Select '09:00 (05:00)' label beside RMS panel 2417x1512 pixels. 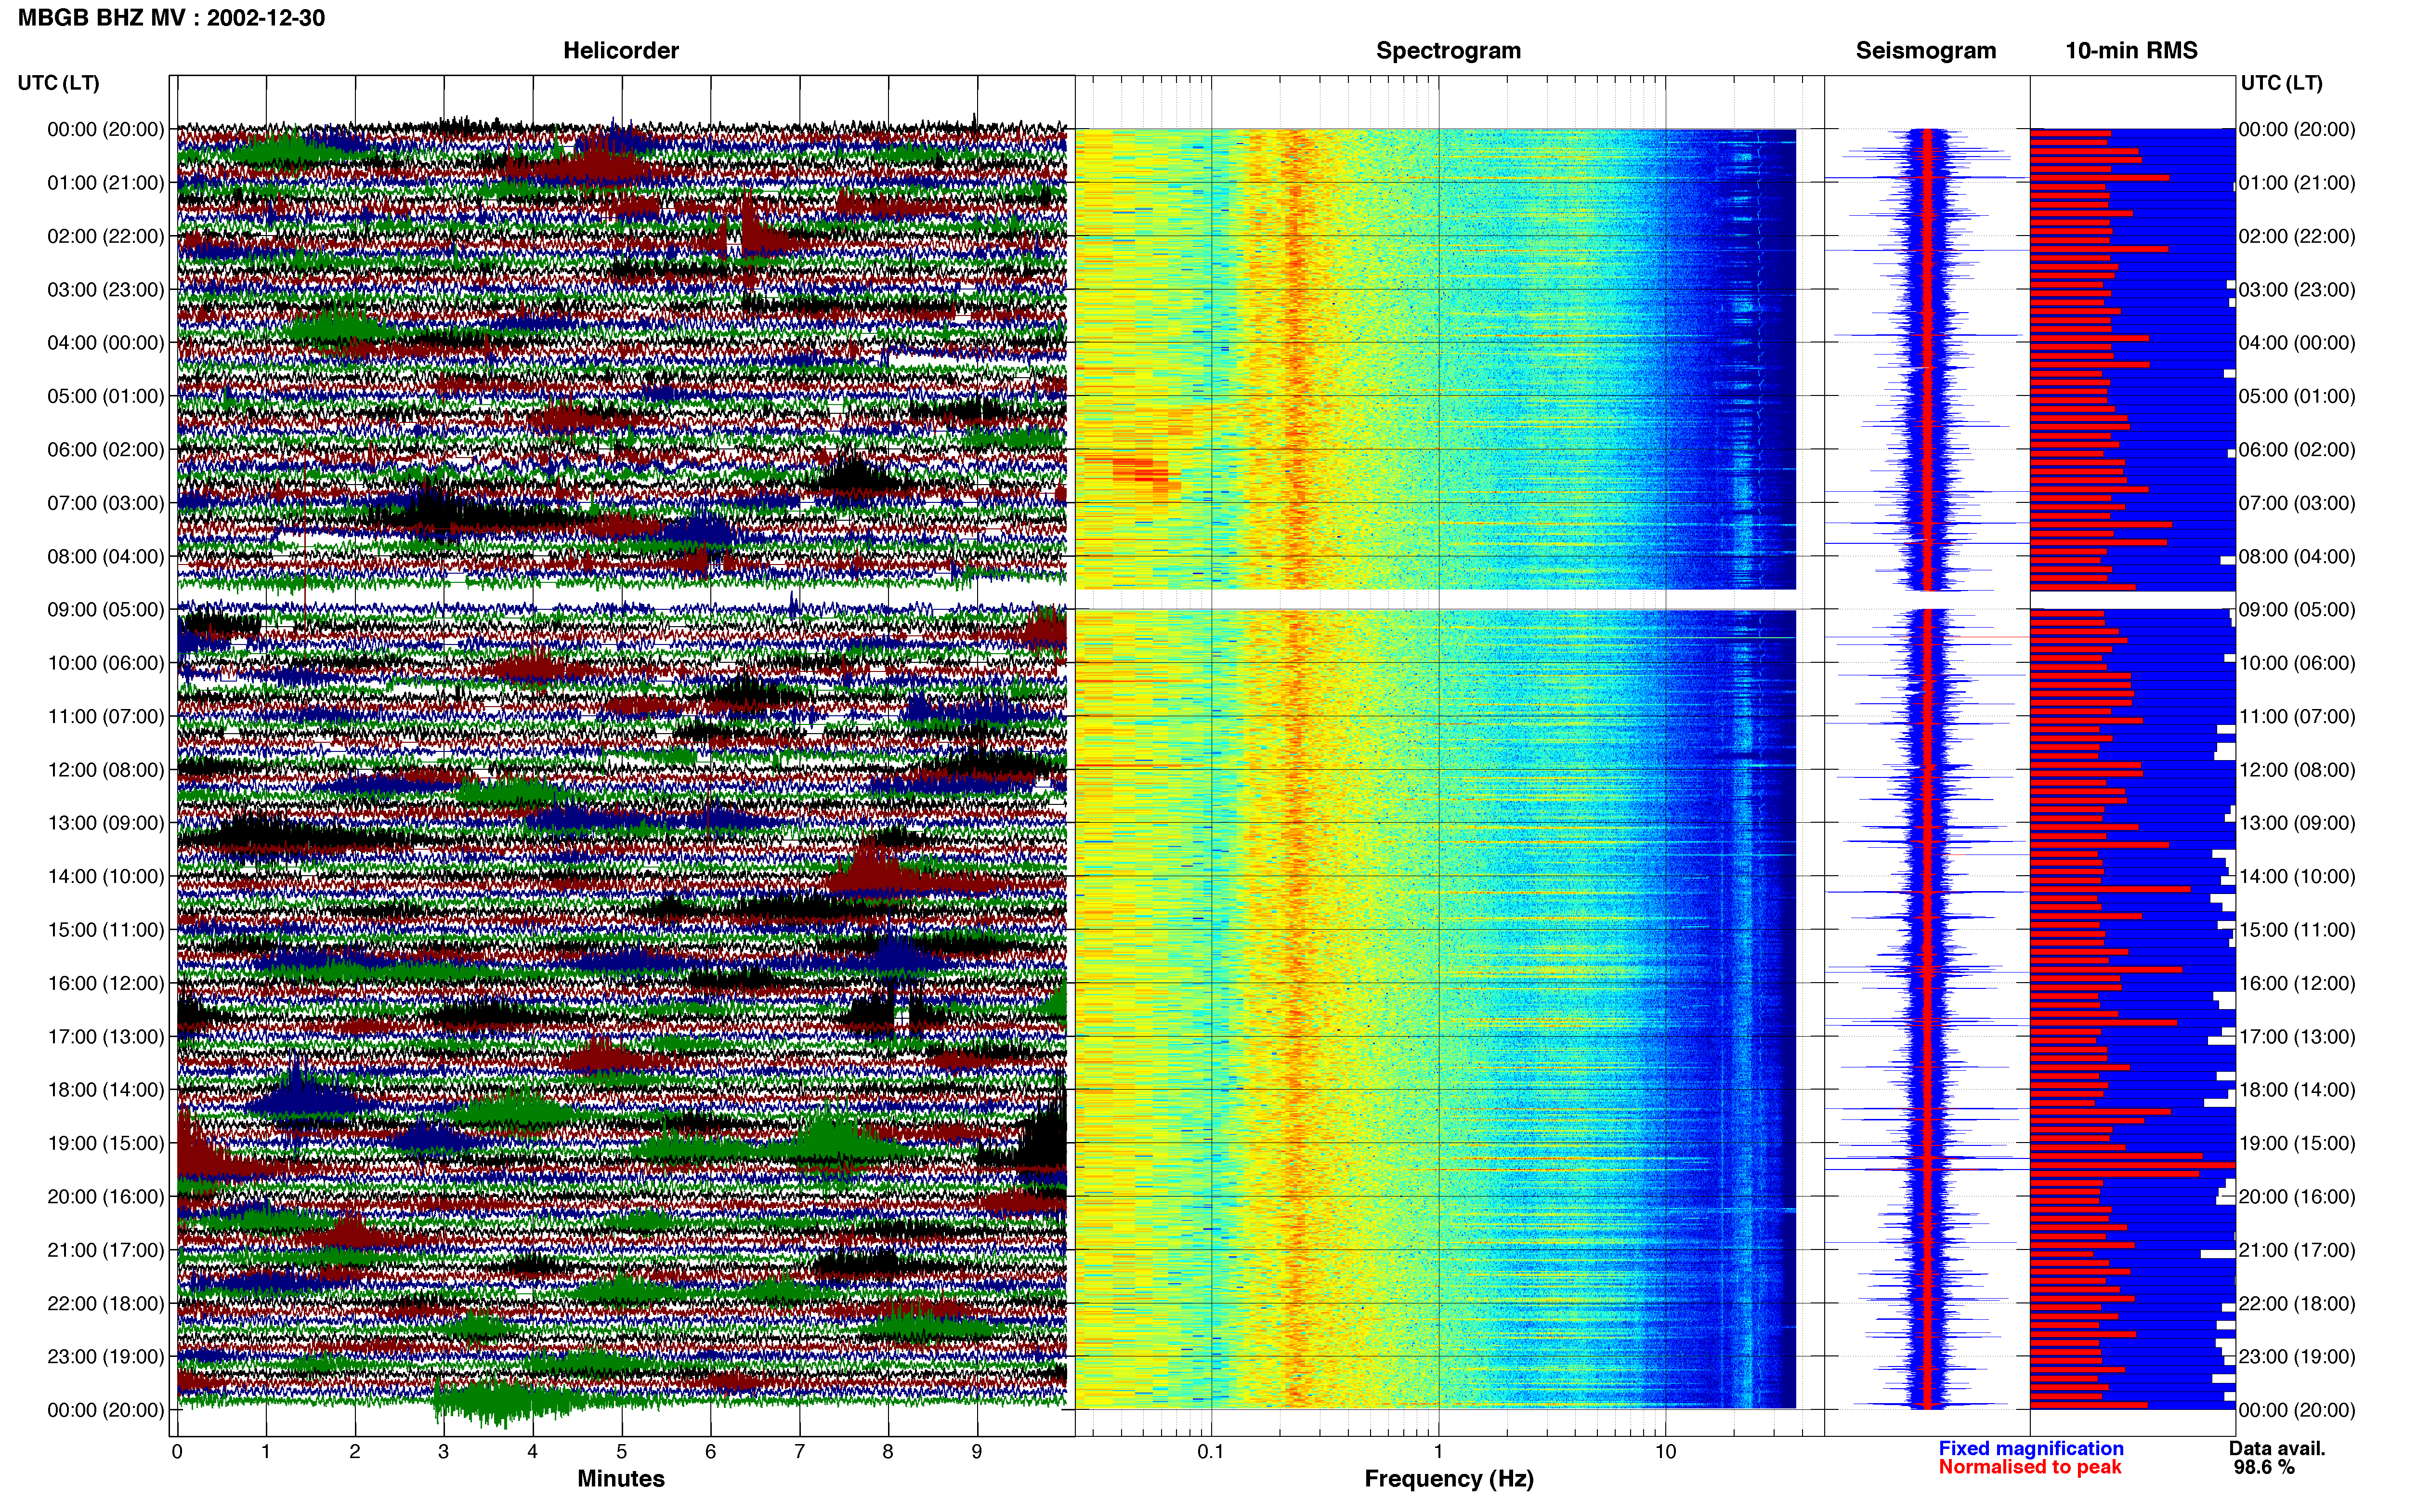[x=2297, y=610]
